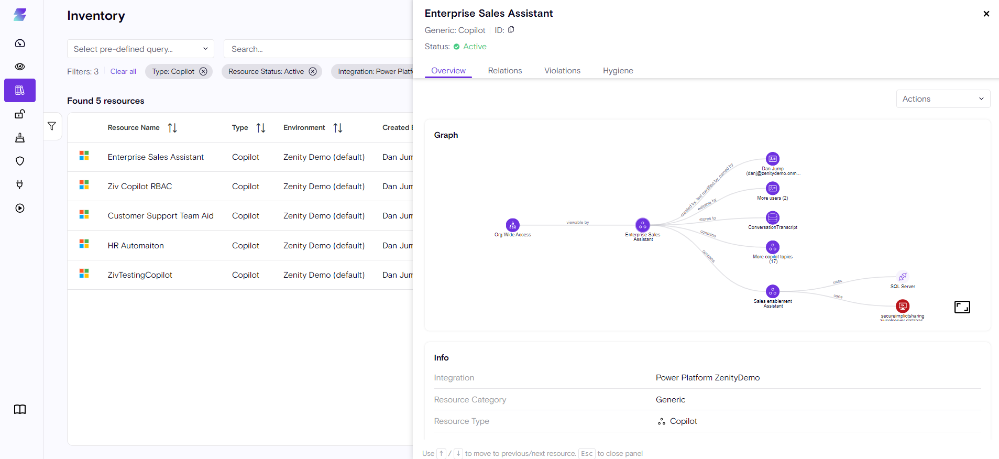Open the Inventory library icon in sidebar
999x459 pixels.
tap(20, 90)
